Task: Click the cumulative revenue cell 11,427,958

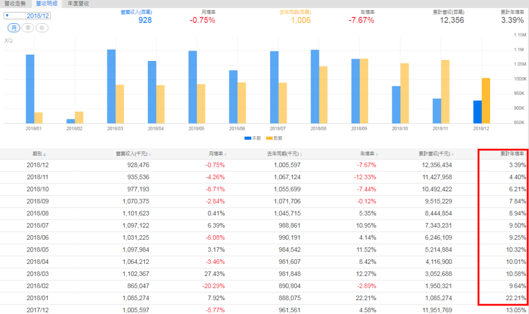Action: 437,178
